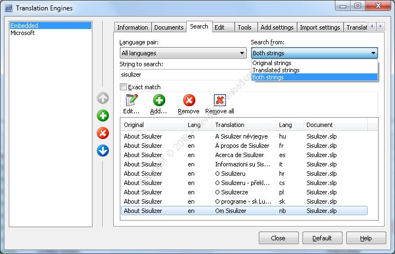Click the Original column header
Image resolution: width=395 pixels, height=254 pixels.
(153, 125)
